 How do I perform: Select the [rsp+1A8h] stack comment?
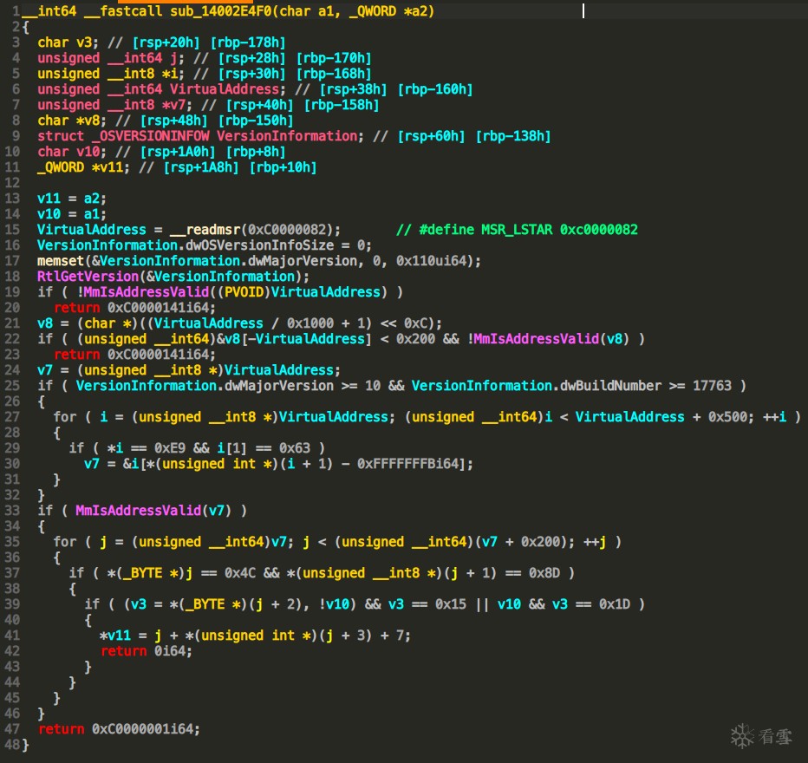pyautogui.click(x=201, y=167)
